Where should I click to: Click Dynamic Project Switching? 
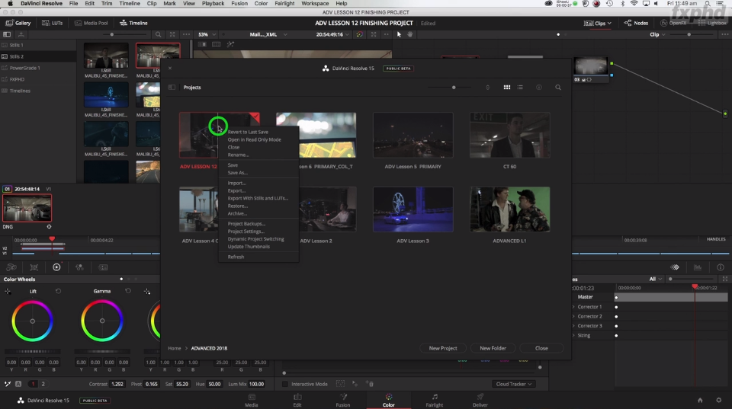(256, 239)
